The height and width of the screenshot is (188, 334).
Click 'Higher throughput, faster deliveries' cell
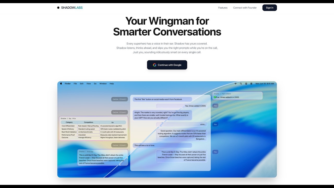(112, 138)
